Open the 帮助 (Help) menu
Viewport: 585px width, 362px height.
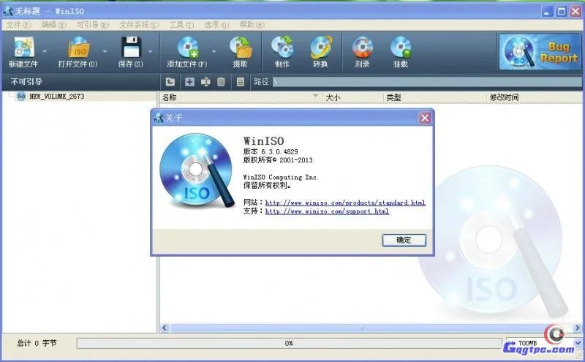click(x=252, y=25)
